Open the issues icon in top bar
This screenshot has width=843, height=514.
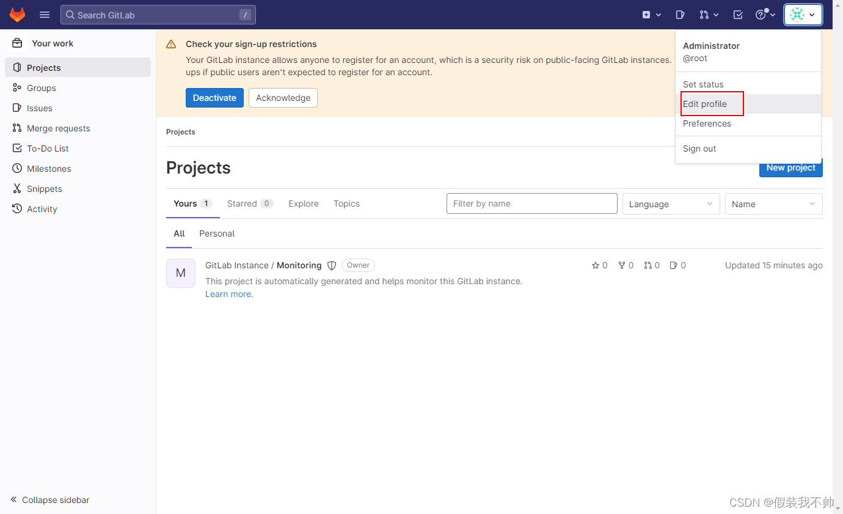tap(680, 15)
